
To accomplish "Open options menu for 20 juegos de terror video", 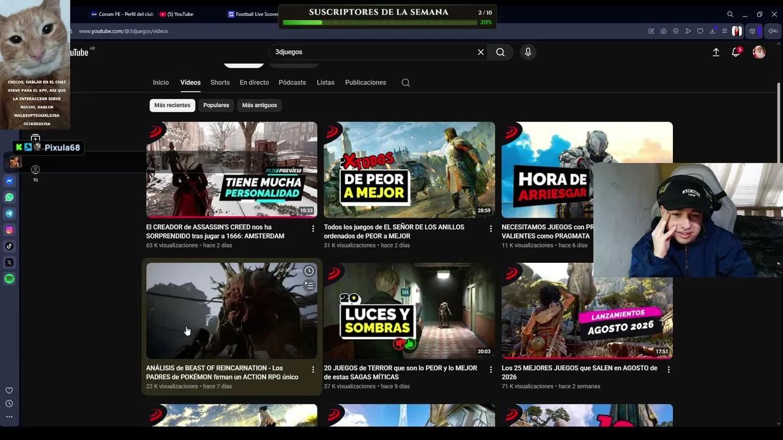I will (491, 370).
